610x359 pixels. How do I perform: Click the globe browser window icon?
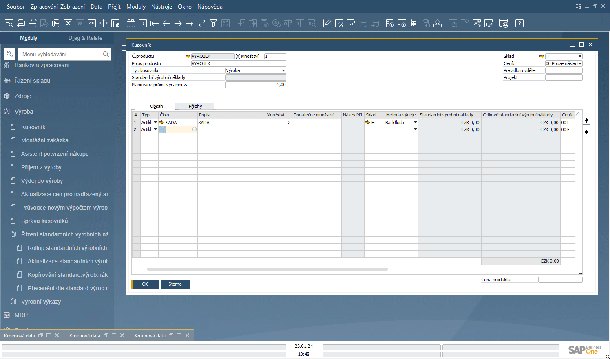coord(504,23)
